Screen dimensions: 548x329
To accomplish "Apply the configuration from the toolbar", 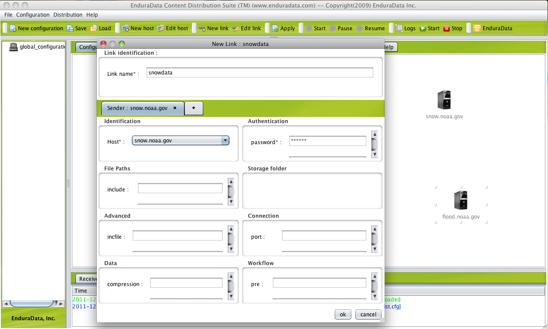I will 283,28.
